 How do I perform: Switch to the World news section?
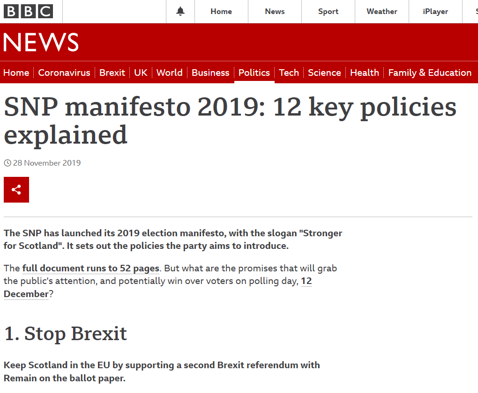[x=169, y=73]
